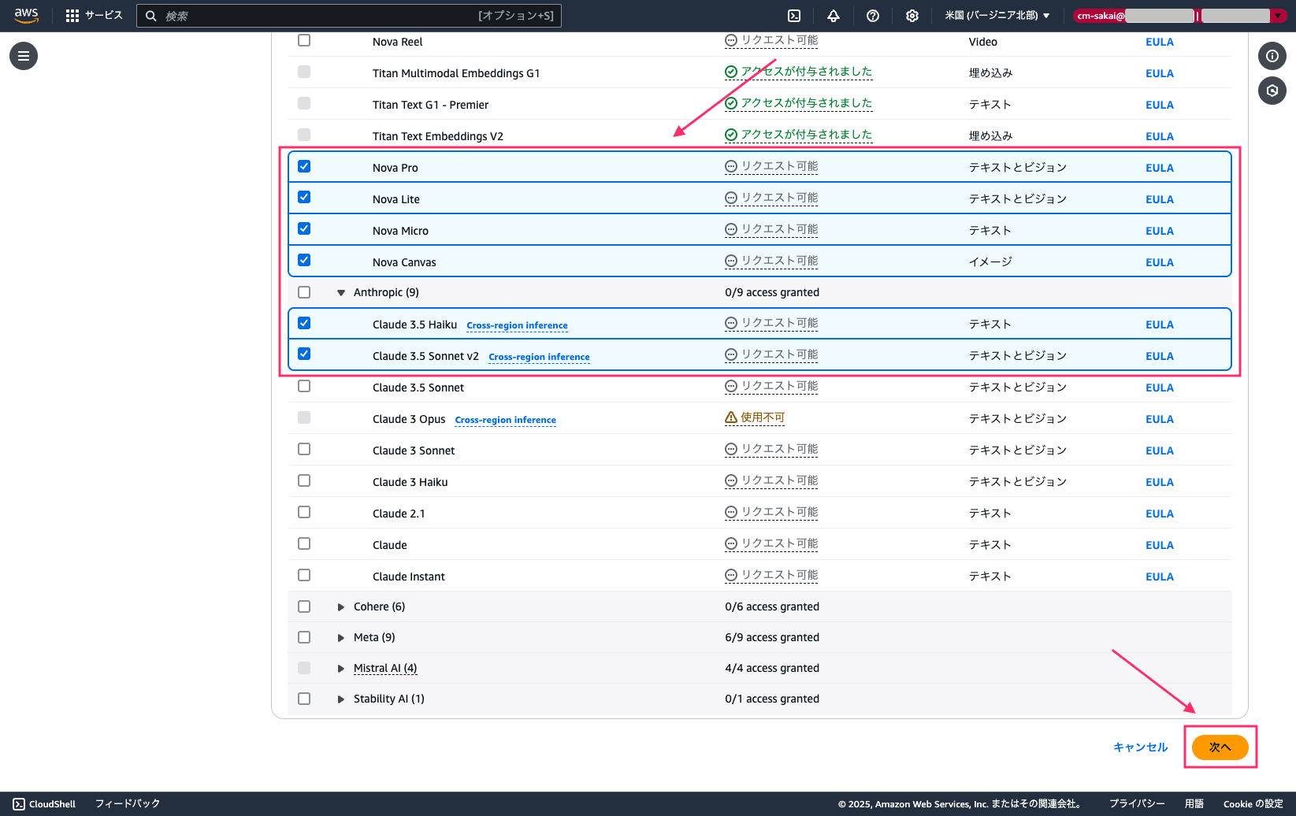Click the Titan Text G1 - Premier name
This screenshot has height=816, width=1296.
coord(430,105)
